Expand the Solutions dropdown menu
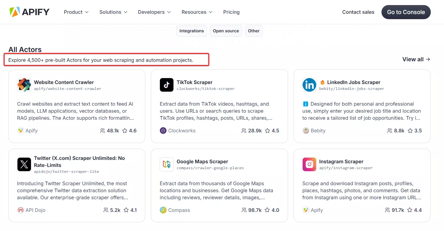Screen dimensions: 444x231 coord(113,12)
